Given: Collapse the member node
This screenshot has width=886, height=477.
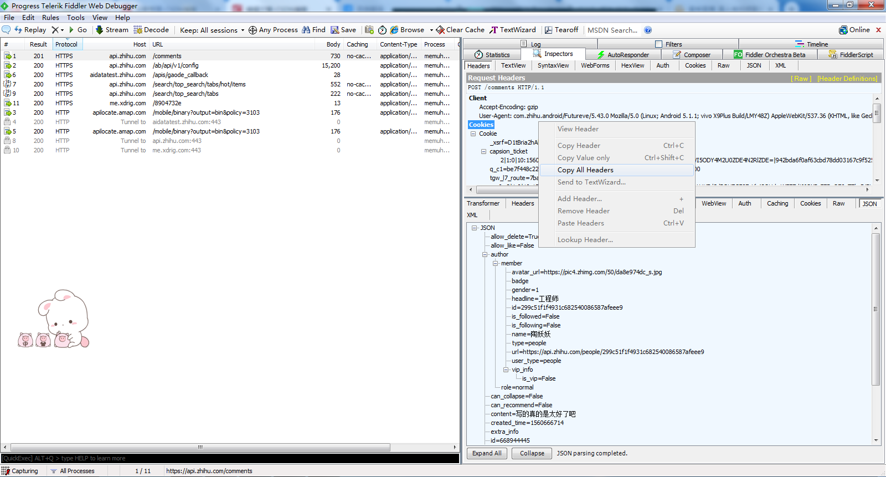Looking at the screenshot, I should click(496, 263).
